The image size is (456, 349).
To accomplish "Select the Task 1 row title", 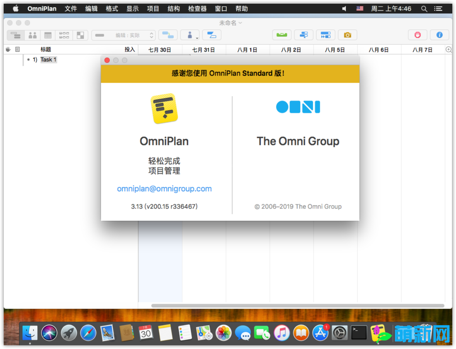I will [x=49, y=59].
